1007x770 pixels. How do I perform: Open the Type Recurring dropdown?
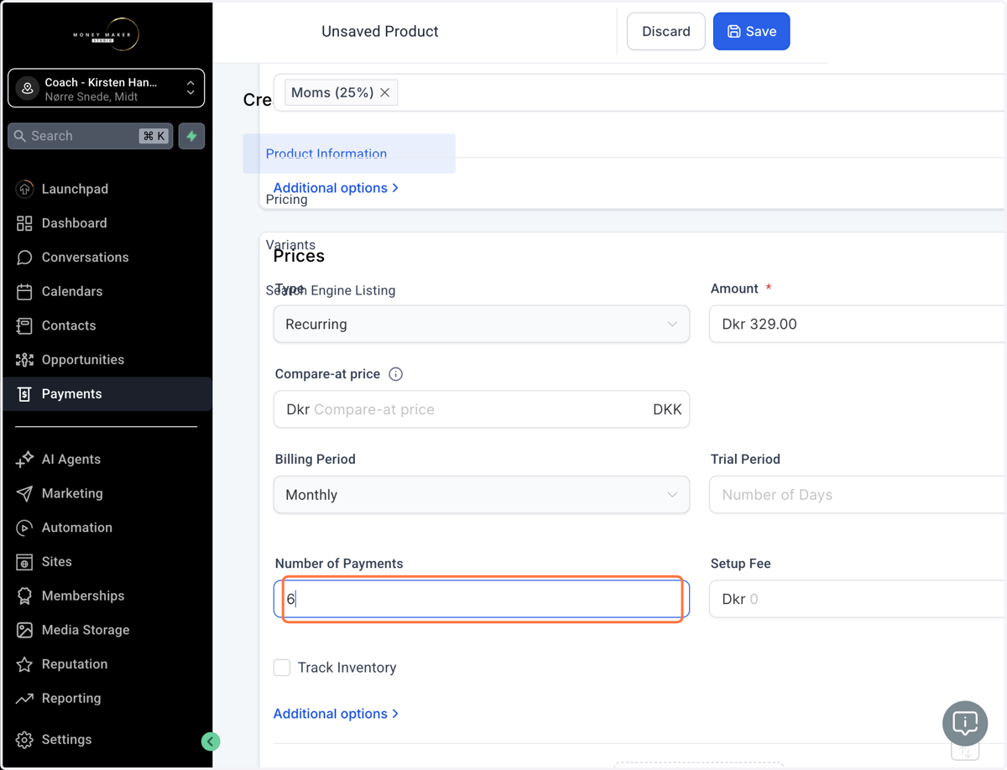[x=482, y=324]
